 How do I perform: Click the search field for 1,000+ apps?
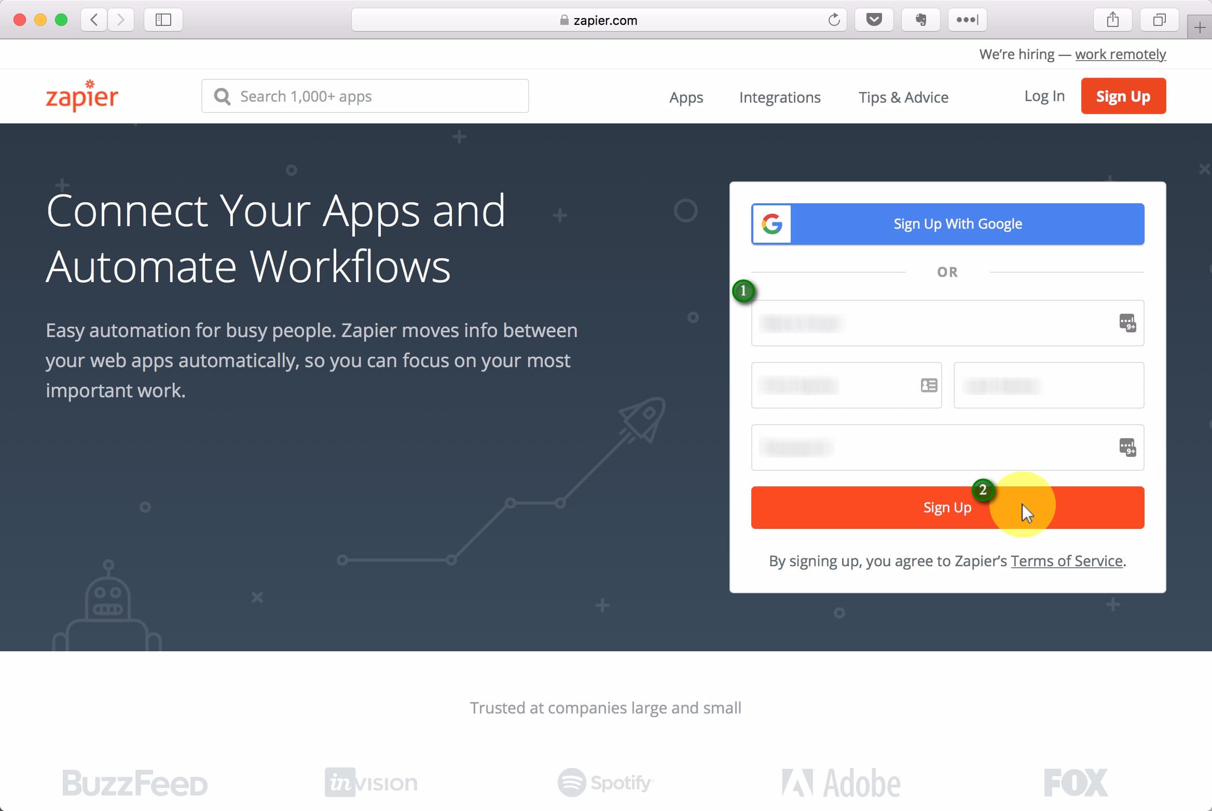pos(365,96)
